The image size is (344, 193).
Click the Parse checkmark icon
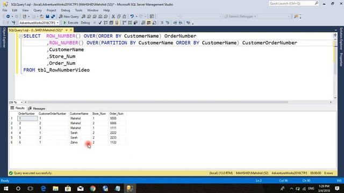point(100,23)
